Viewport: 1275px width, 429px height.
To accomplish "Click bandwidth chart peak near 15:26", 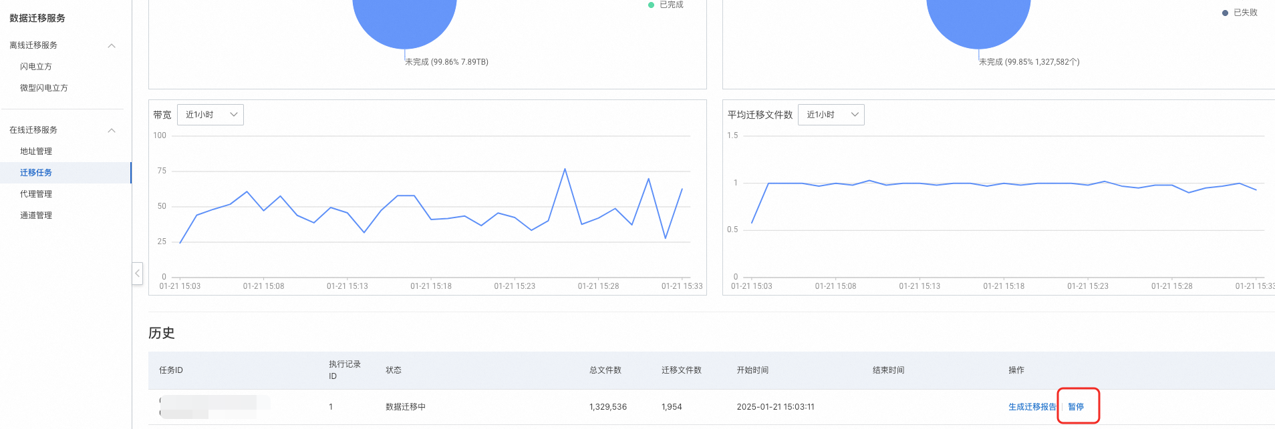I will 565,169.
